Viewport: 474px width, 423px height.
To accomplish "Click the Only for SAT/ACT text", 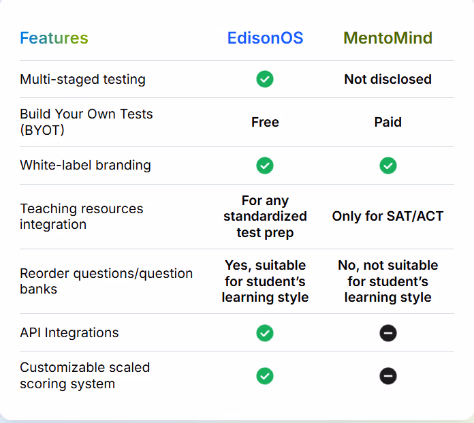I will [388, 216].
